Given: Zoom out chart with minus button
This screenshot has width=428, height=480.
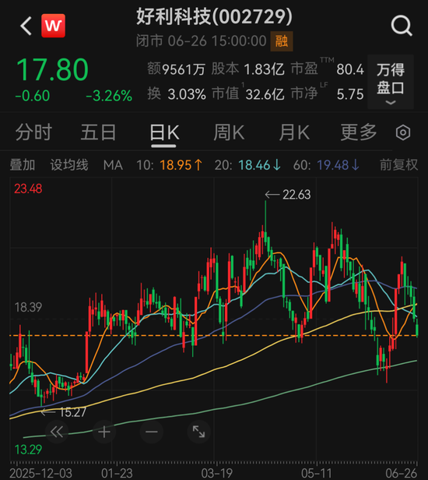Looking at the screenshot, I should (x=151, y=432).
